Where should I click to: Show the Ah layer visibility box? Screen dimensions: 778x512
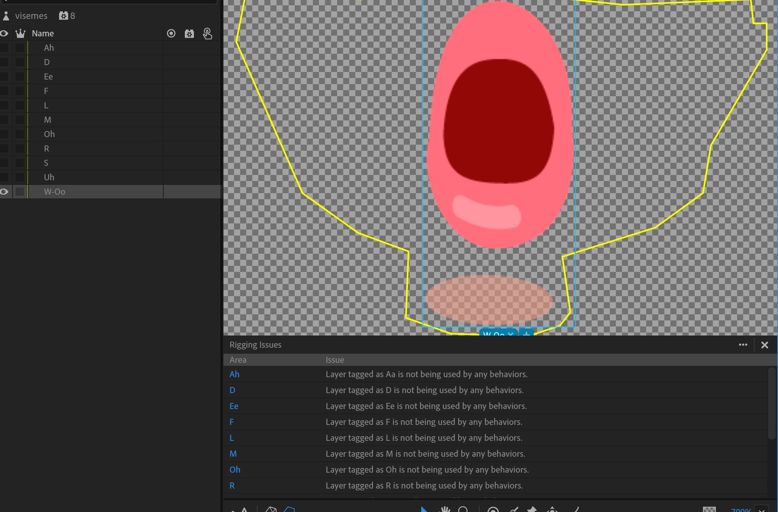[4, 48]
